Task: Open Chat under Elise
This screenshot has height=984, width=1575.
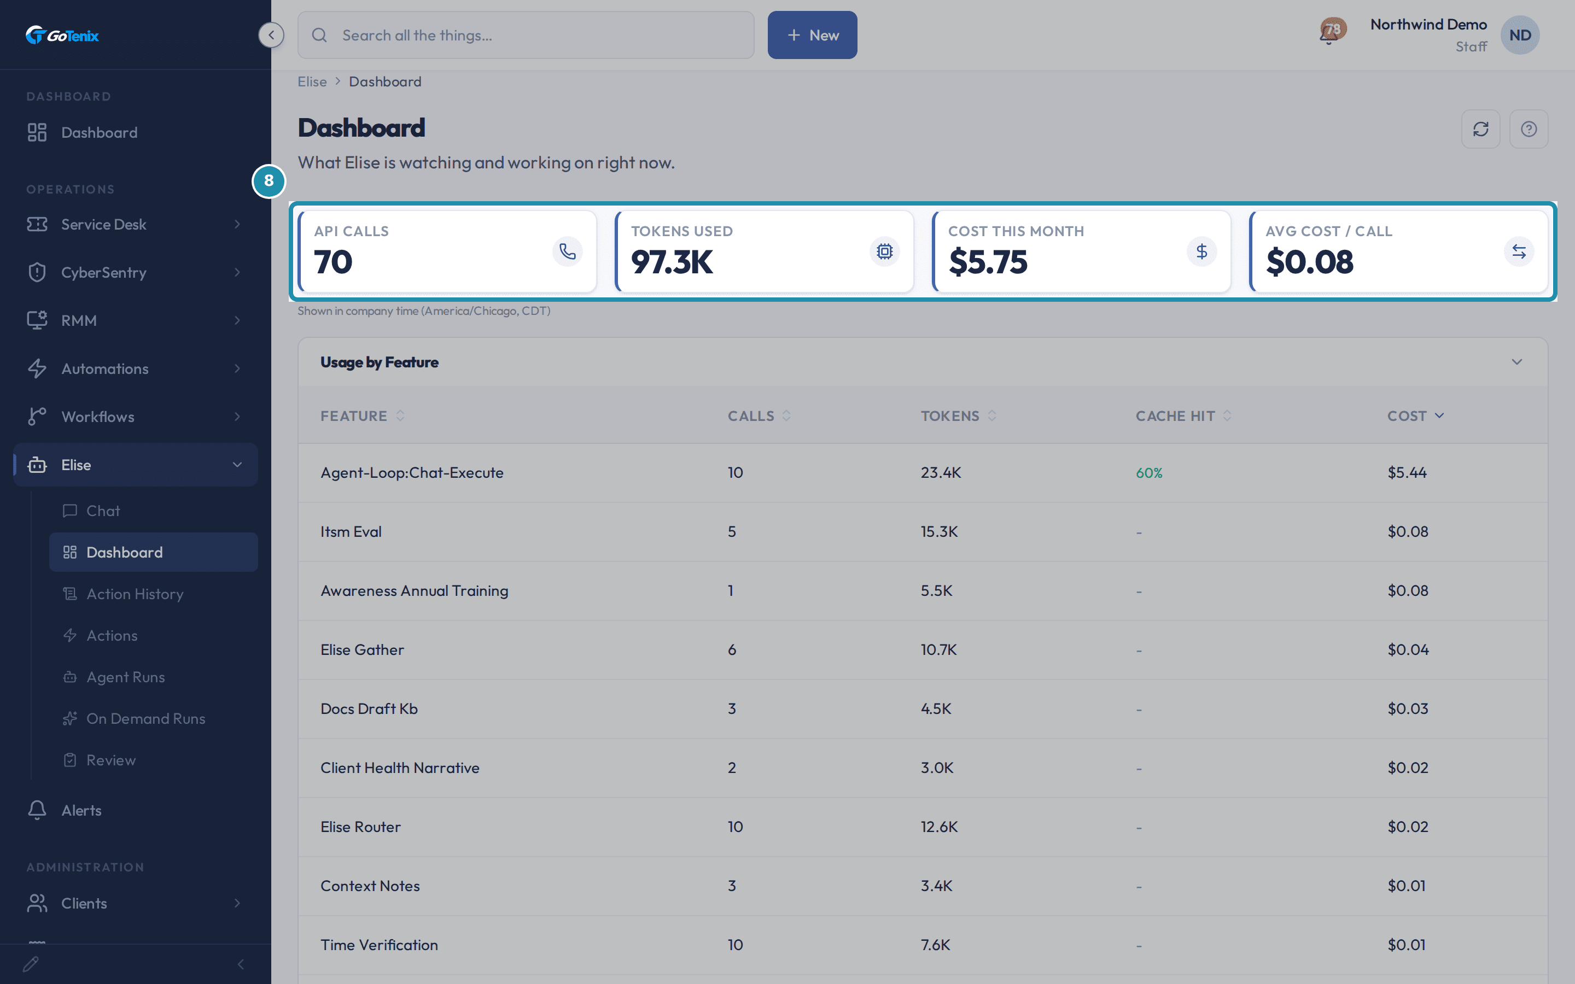Action: [154, 511]
